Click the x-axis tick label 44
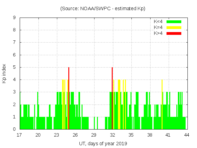The height and width of the screenshot is (148, 197). click(x=186, y=135)
